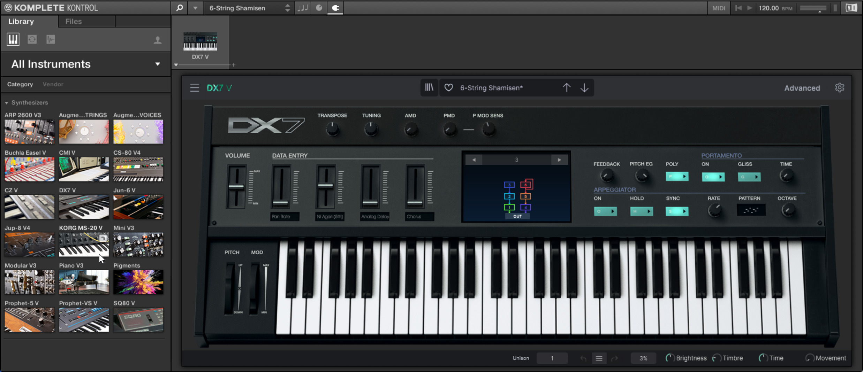
Task: Open the Advanced panel
Action: tap(802, 88)
